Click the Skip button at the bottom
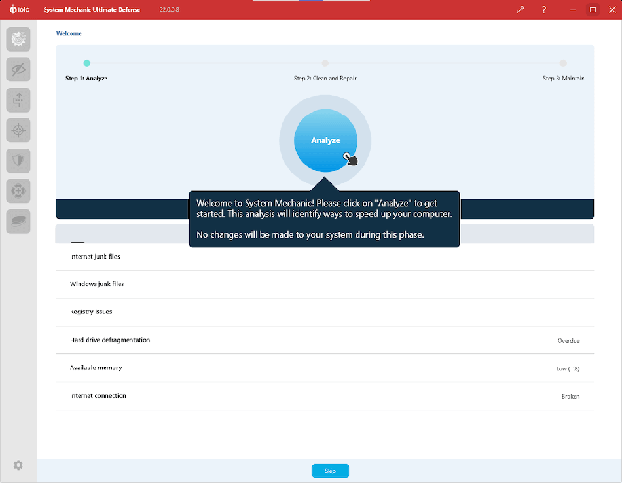Viewport: 622px width, 483px height. coord(330,471)
